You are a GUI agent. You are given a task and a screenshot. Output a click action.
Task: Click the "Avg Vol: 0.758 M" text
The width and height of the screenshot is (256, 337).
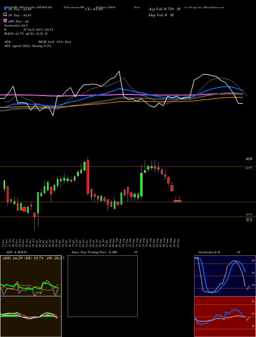tap(164, 9)
